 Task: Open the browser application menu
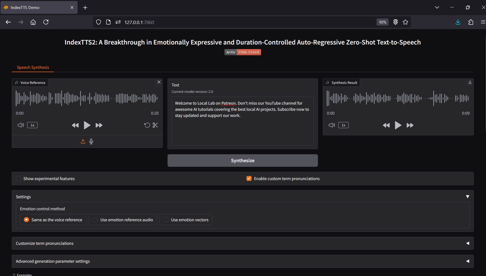[483, 22]
